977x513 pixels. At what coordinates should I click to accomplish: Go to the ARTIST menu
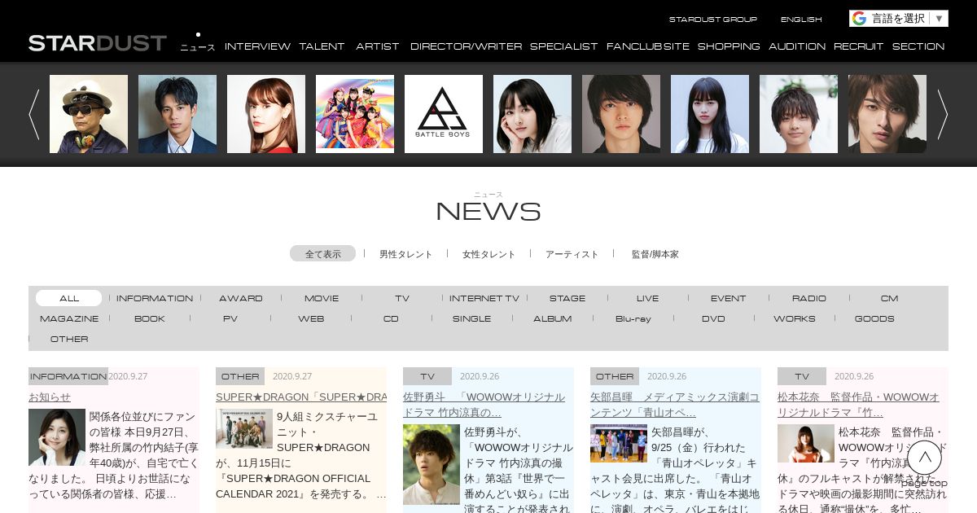(378, 46)
